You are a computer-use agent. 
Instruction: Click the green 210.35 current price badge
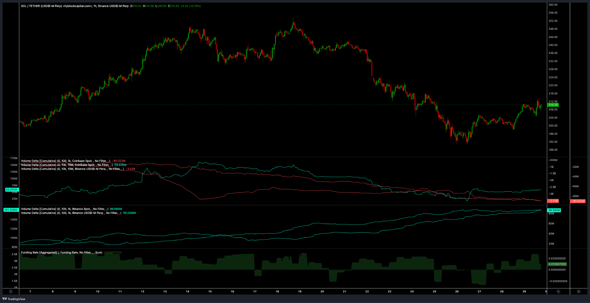tap(553, 105)
